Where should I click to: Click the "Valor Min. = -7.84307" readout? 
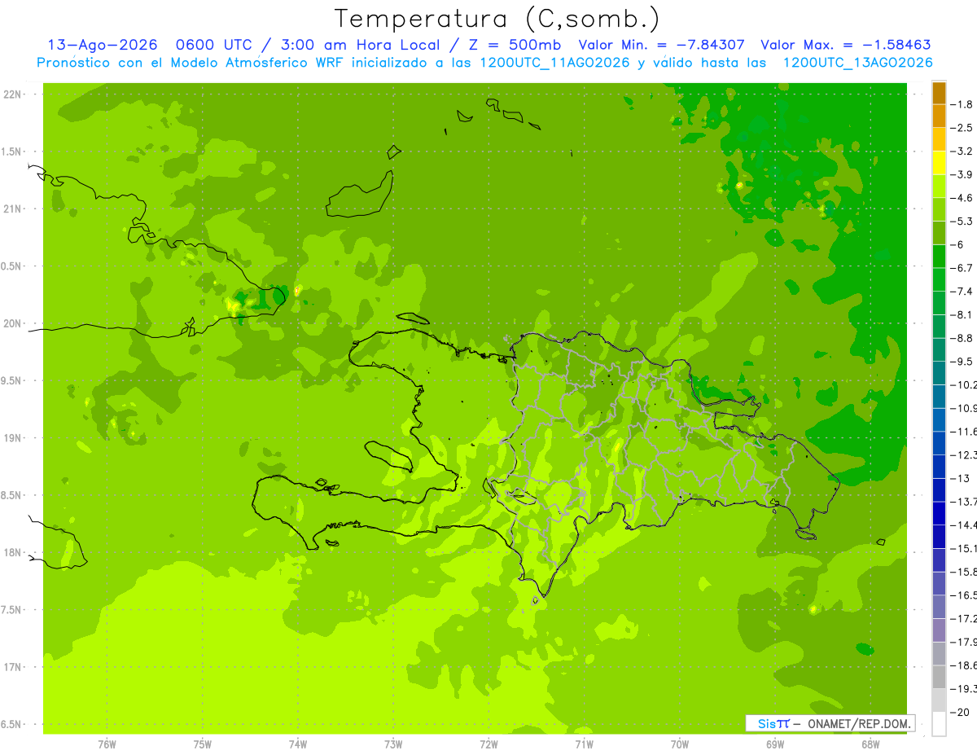coord(664,45)
